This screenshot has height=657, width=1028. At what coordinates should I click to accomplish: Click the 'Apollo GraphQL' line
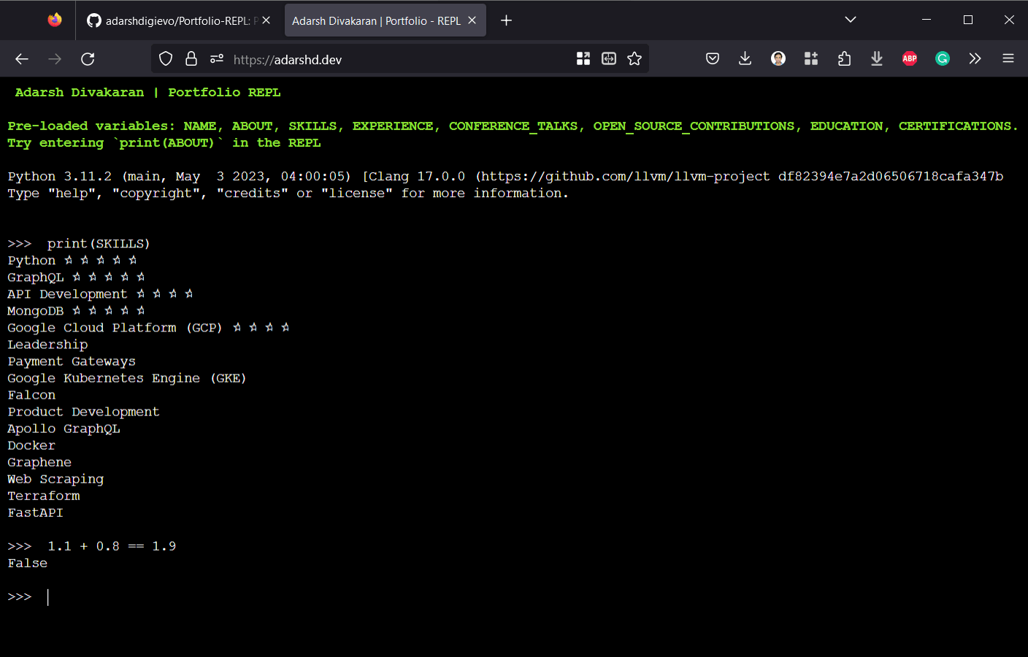click(64, 429)
